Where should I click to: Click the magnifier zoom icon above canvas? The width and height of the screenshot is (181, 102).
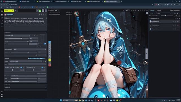[x=124, y=10]
